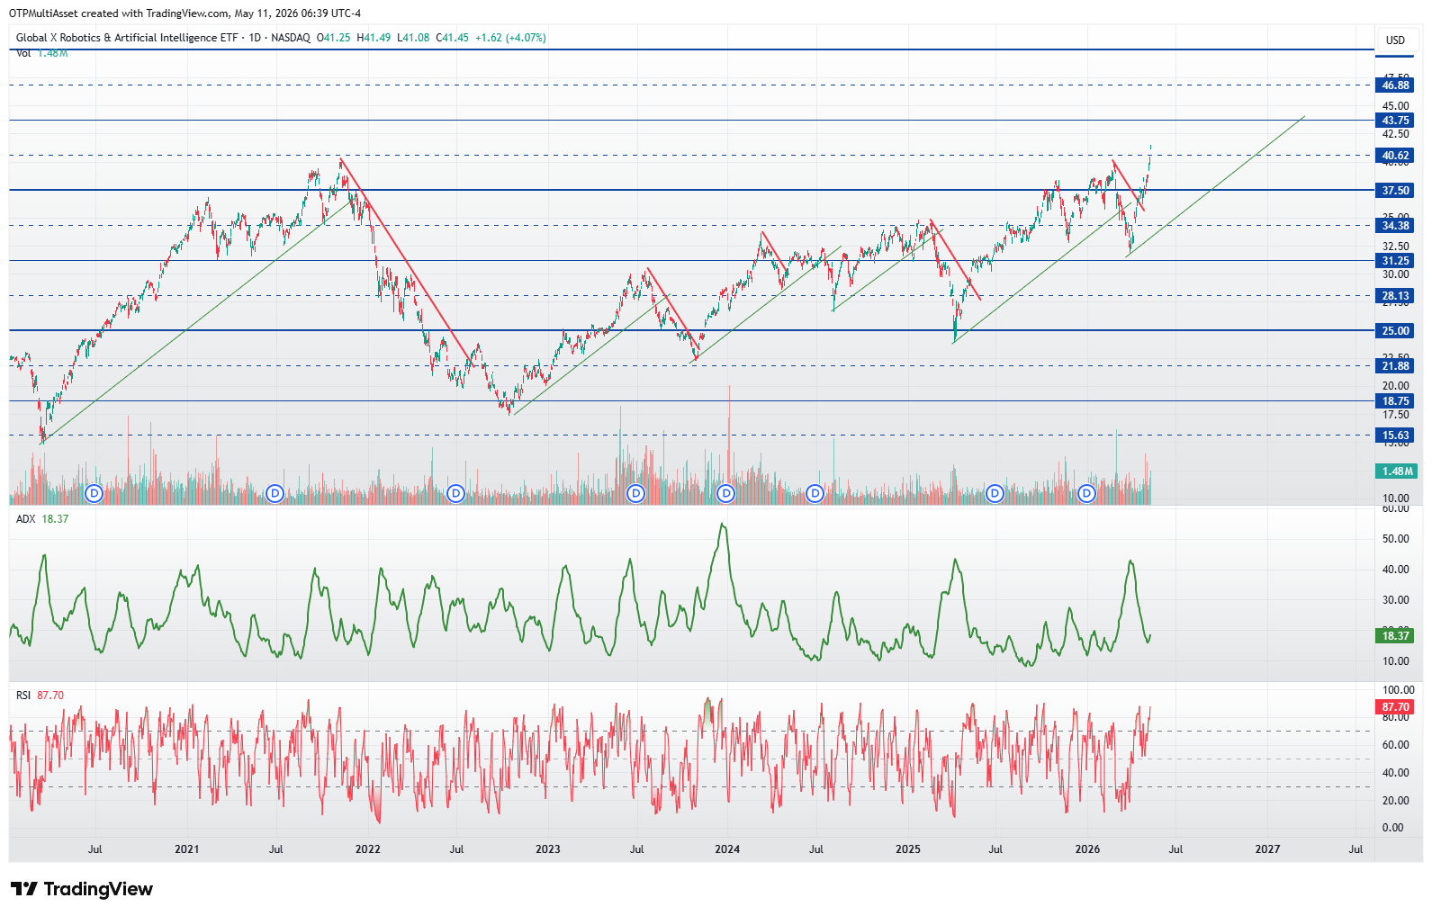Select the 34.38 price level label
Screen dimensions: 1432x916
point(1395,226)
